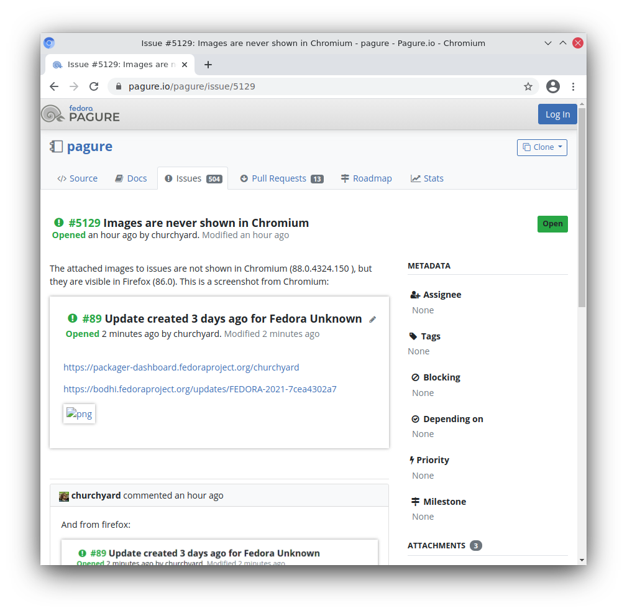Click the broken png image thumbnail
627x613 pixels.
point(79,413)
